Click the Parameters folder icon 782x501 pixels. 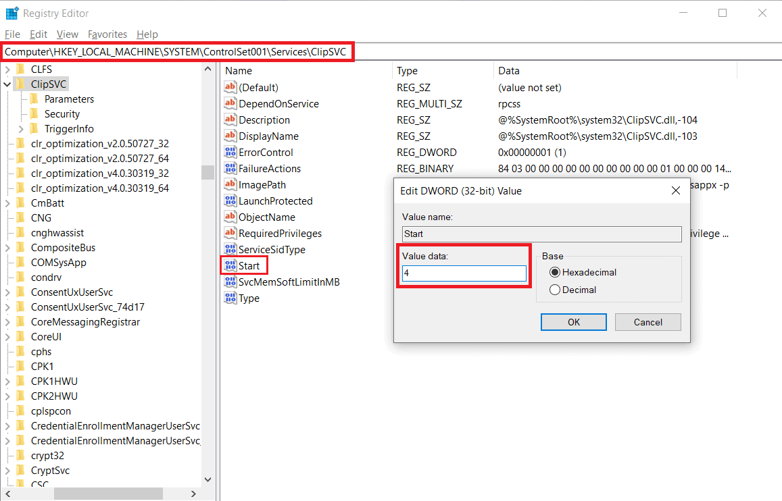[34, 99]
